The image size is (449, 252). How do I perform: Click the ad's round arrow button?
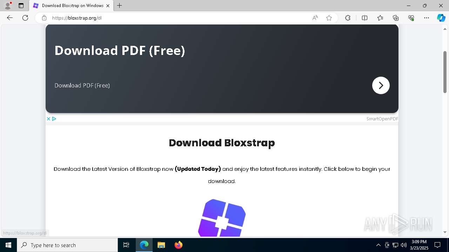point(381,85)
